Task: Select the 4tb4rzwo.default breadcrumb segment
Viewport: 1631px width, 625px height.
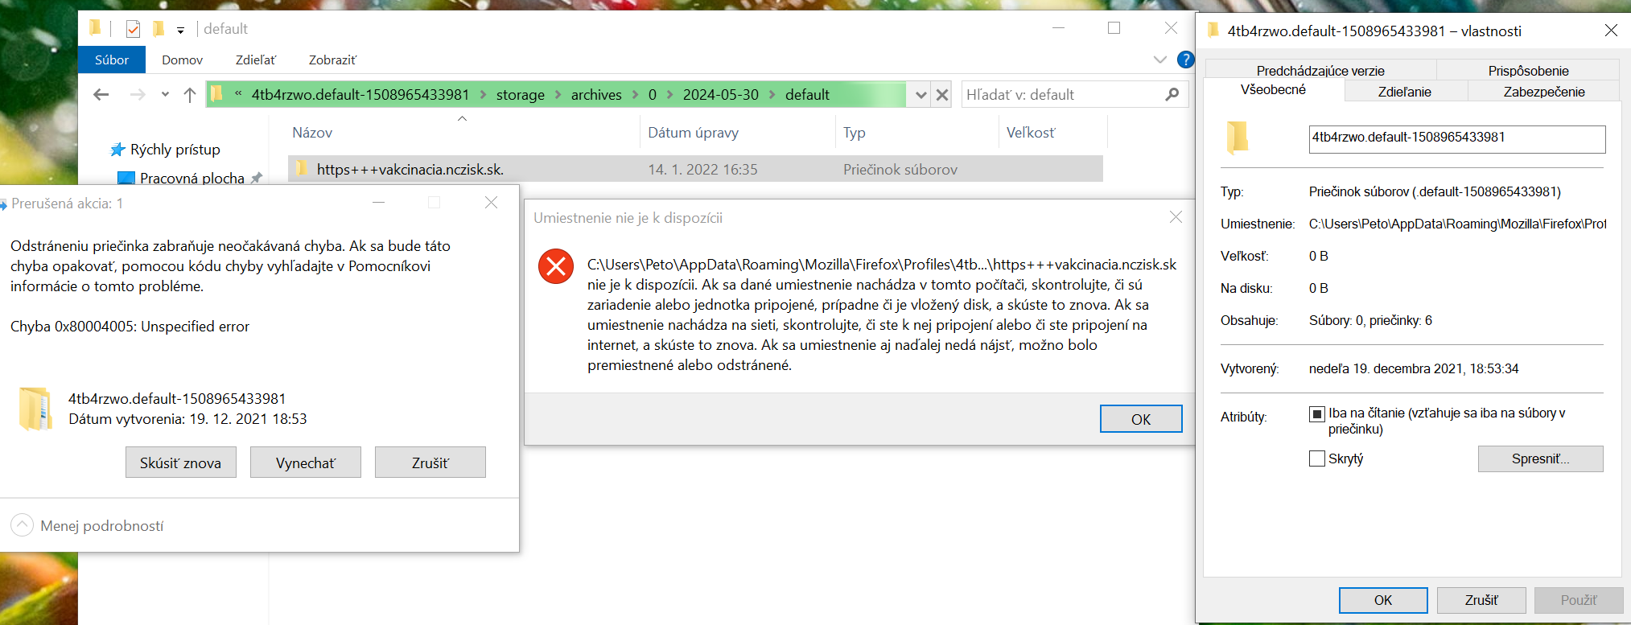Action: click(x=360, y=95)
